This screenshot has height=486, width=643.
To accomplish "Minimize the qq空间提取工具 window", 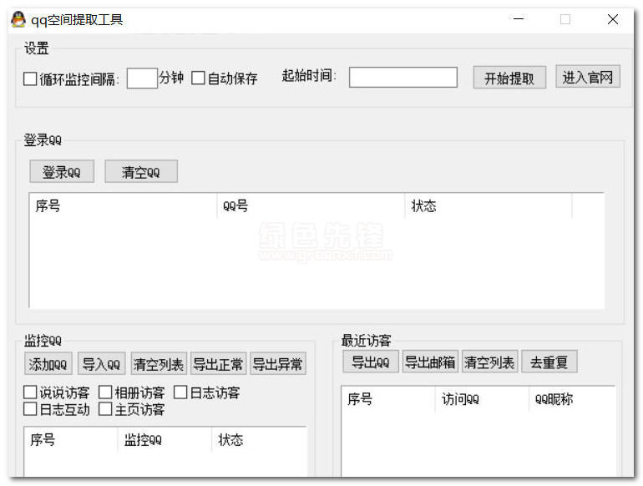I will point(519,19).
